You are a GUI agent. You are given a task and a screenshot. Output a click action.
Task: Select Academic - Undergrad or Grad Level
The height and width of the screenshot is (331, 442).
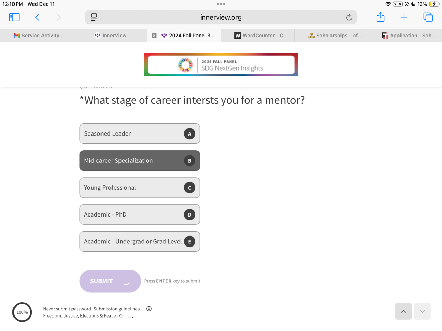click(x=140, y=241)
